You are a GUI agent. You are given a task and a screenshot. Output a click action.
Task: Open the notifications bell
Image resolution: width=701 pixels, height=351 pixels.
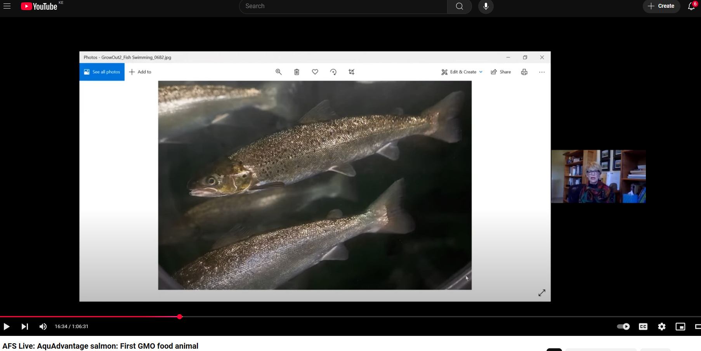pyautogui.click(x=692, y=6)
